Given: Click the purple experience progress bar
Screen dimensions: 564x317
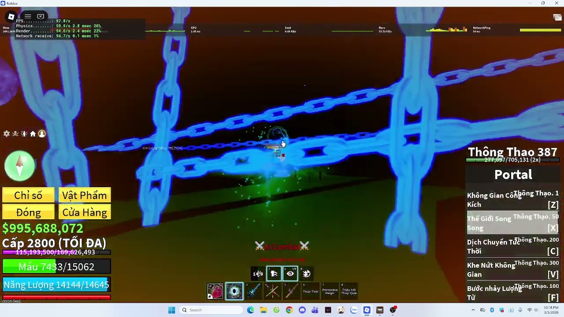Looking at the screenshot, I should click(56, 252).
